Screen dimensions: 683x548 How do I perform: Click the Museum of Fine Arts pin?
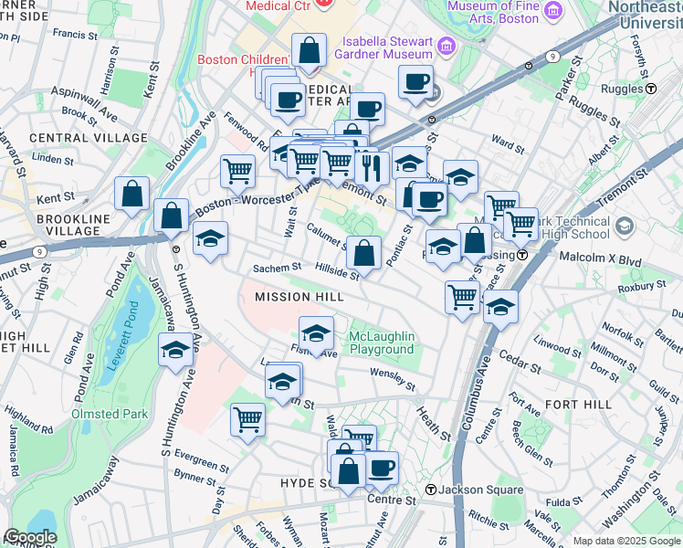click(552, 11)
